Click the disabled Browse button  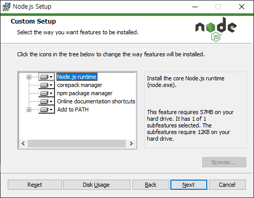point(224,162)
